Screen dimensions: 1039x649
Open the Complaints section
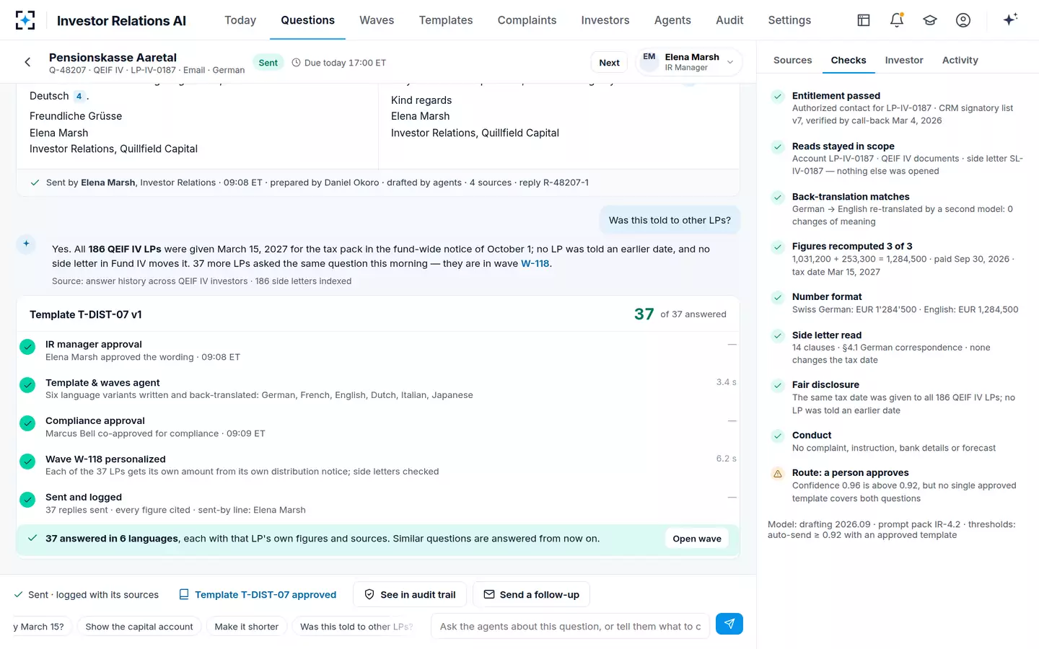pyautogui.click(x=527, y=20)
